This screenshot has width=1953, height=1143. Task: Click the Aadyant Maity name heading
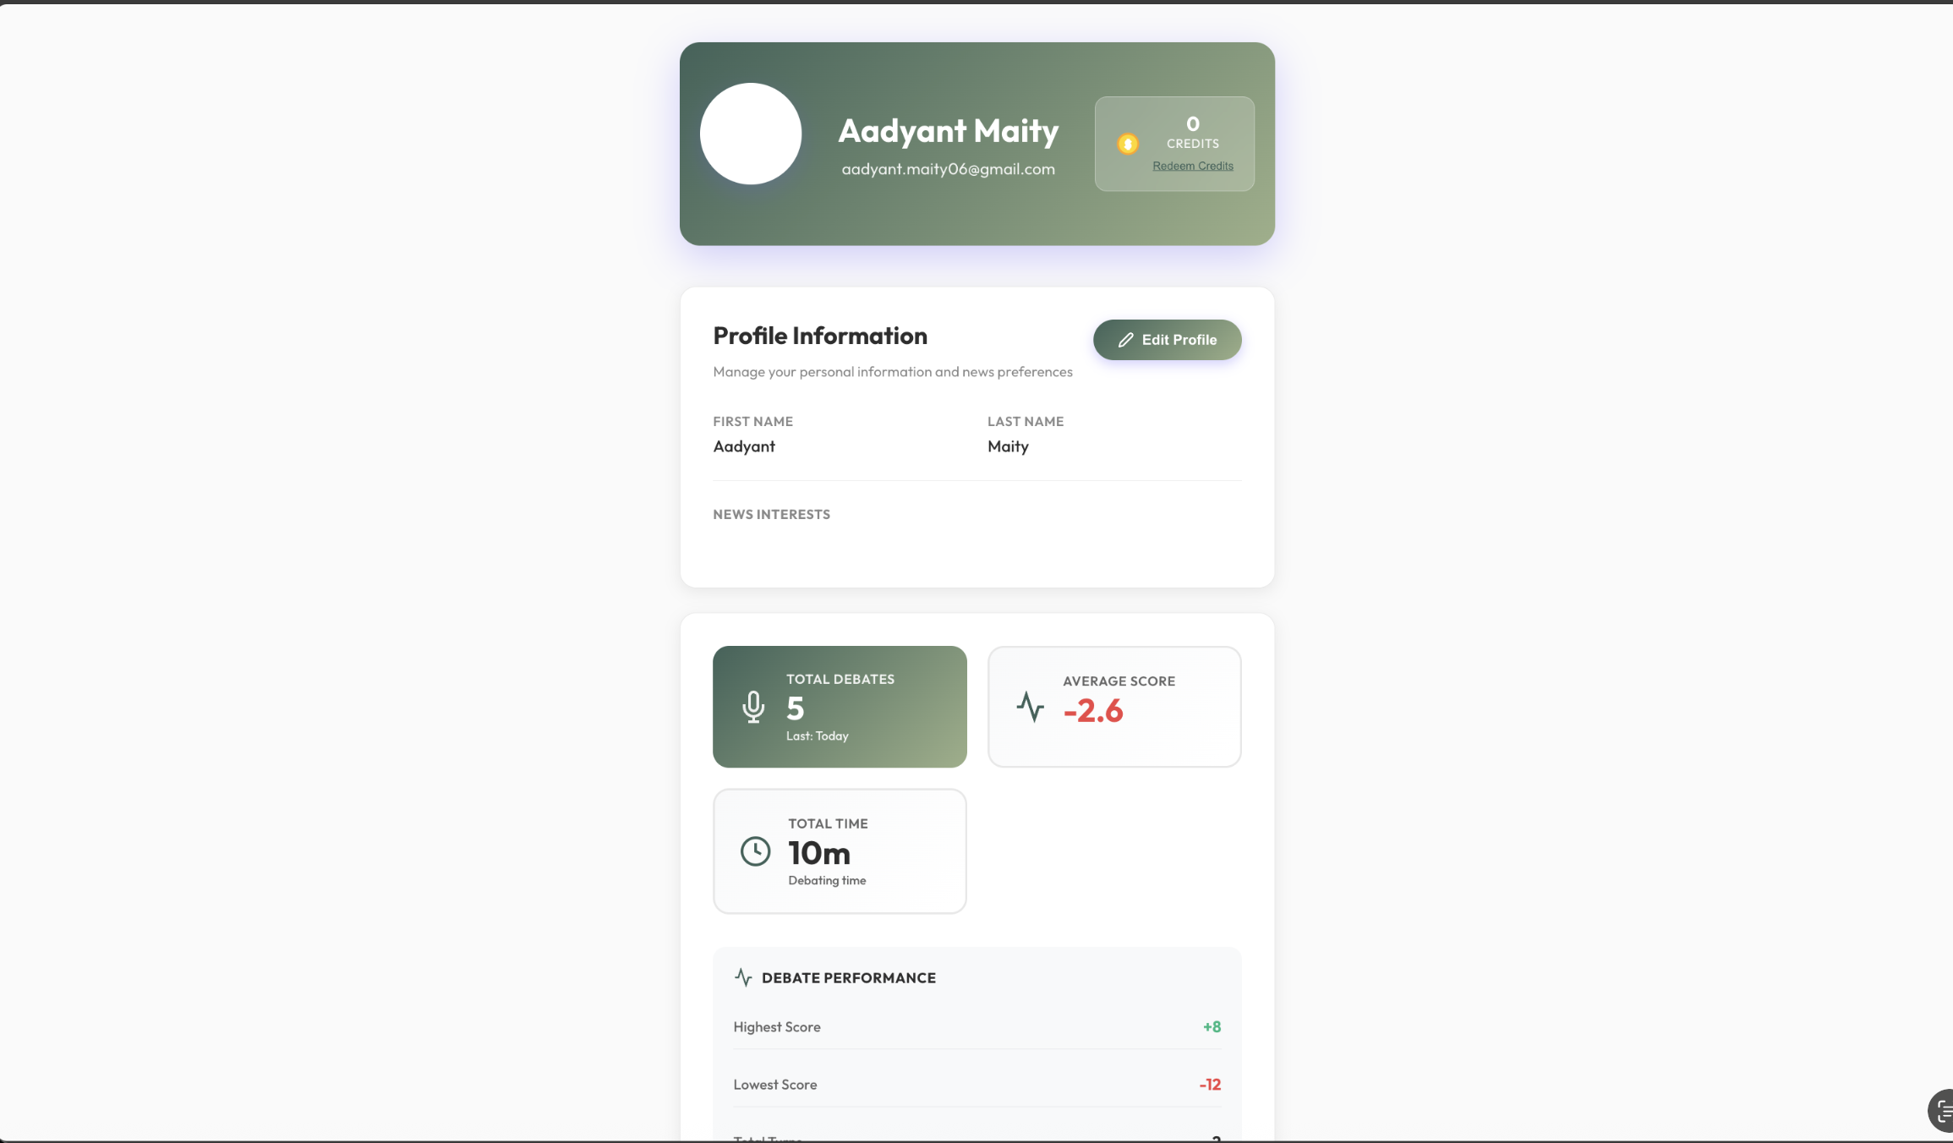[948, 131]
